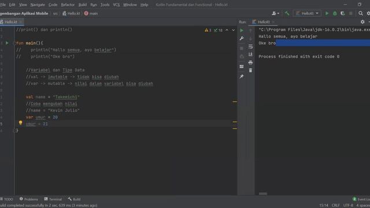The width and height of the screenshot is (370, 208).
Task: Click the wrench settings icon in Run panel
Action: 242,39
